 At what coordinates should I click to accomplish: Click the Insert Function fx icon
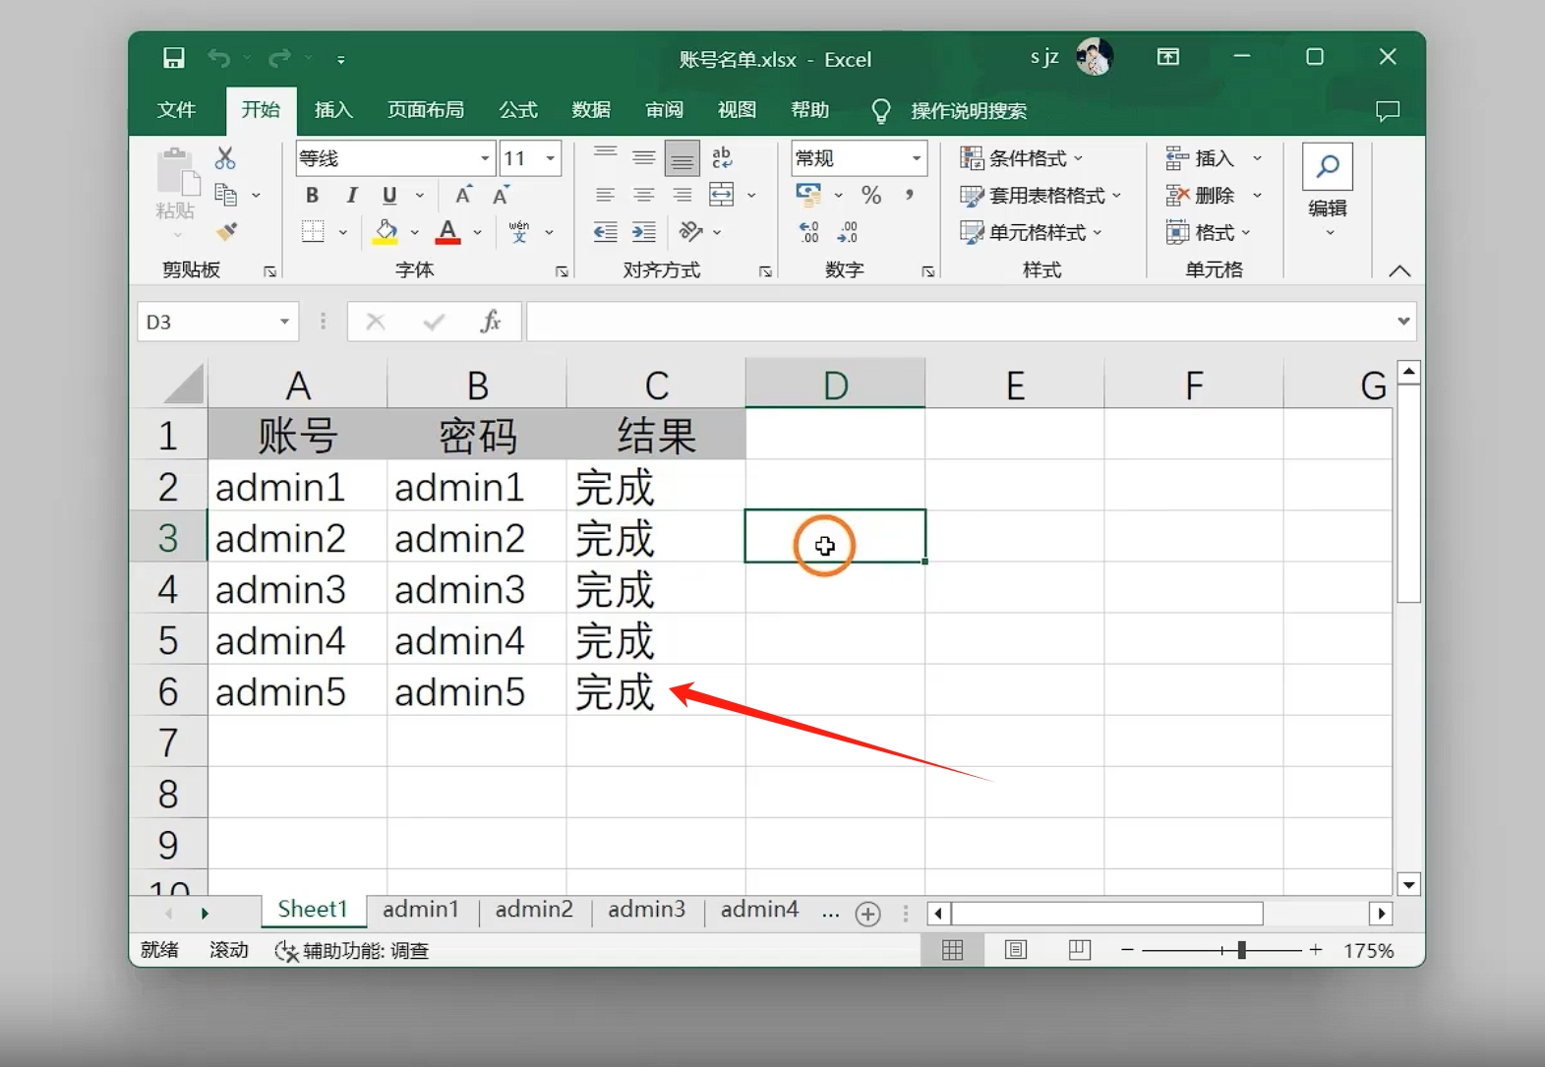pos(490,322)
